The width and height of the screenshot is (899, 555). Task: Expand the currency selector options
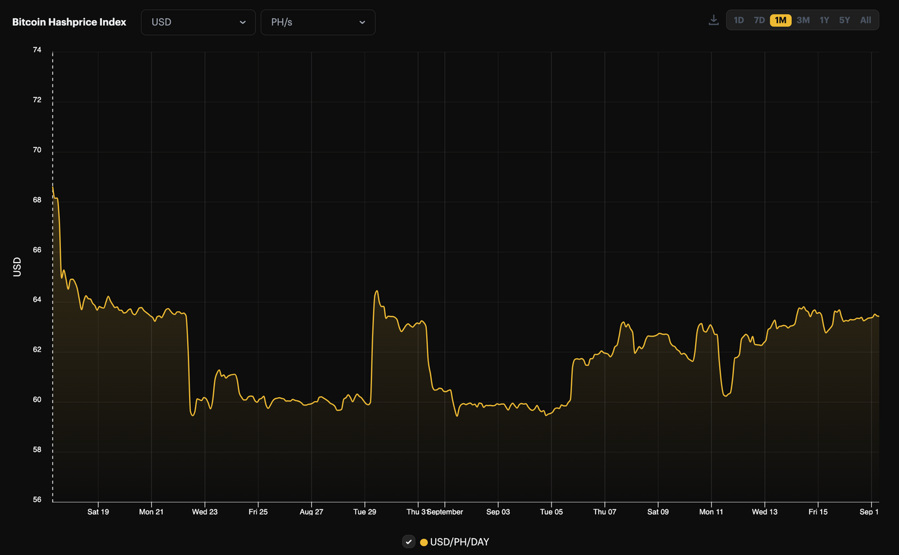point(198,22)
